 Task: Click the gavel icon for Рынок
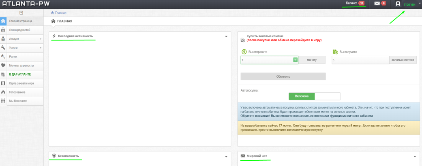(3, 57)
